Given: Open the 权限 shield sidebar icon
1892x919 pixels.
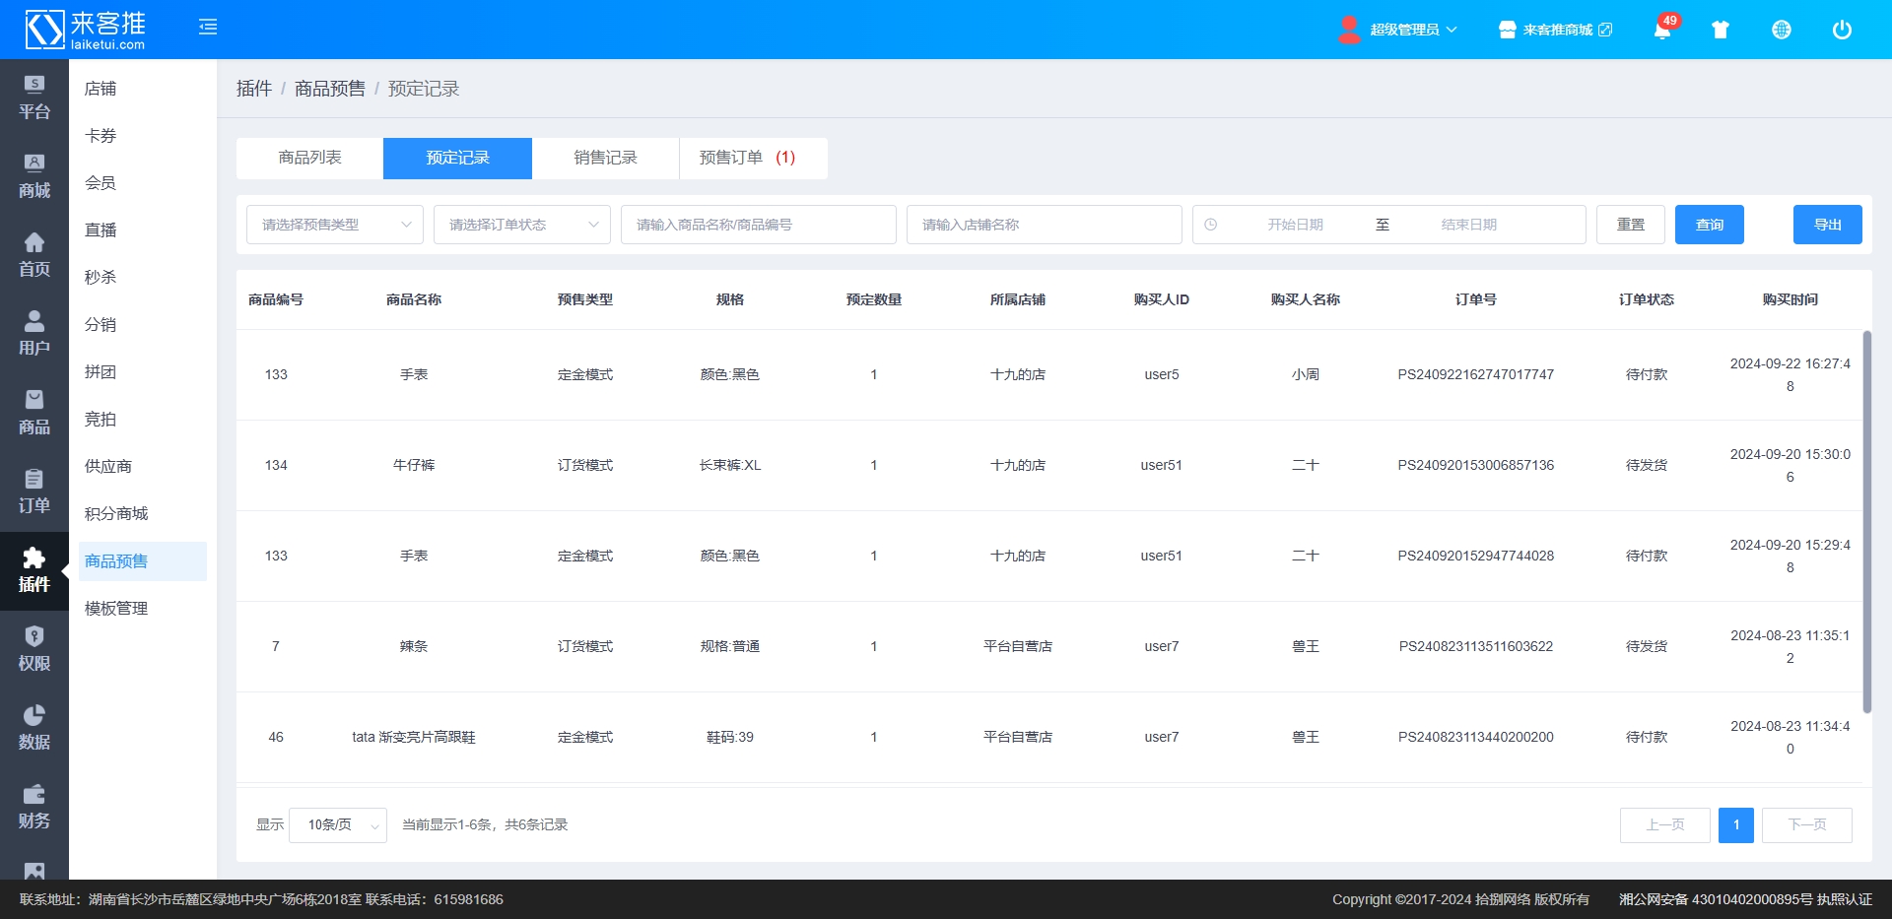Looking at the screenshot, I should [34, 649].
